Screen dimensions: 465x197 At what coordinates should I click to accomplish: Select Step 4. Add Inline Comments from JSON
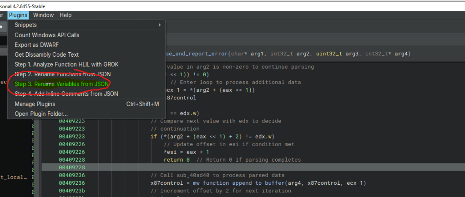[x=66, y=94]
